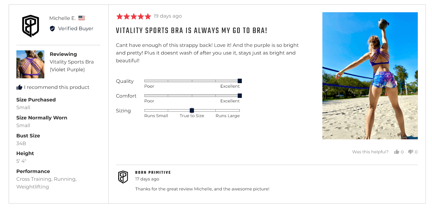Click the thumbs up helpful icon

click(x=396, y=152)
